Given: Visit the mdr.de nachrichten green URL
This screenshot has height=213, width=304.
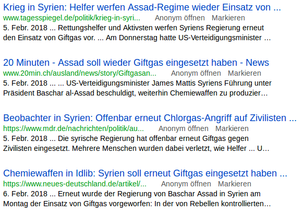Looking at the screenshot, I should [x=74, y=128].
